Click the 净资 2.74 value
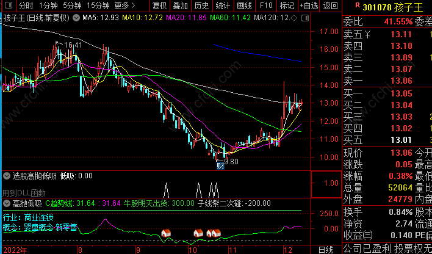 point(403,223)
